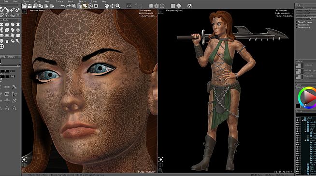
Task: Select the four-arrow move view tool
Action: 113,6
